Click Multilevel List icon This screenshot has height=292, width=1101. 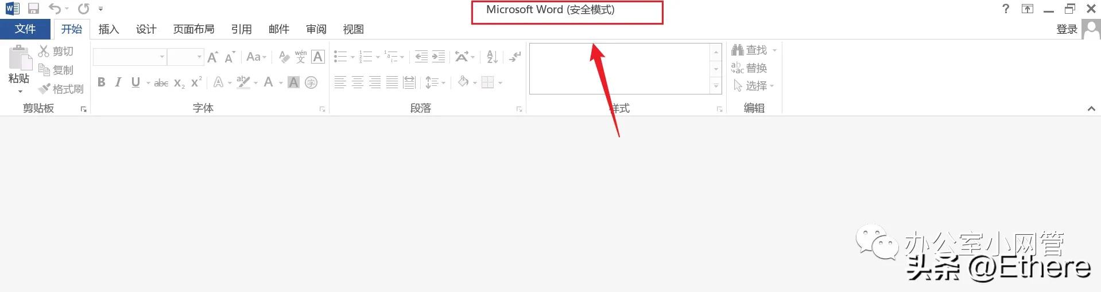tap(391, 57)
